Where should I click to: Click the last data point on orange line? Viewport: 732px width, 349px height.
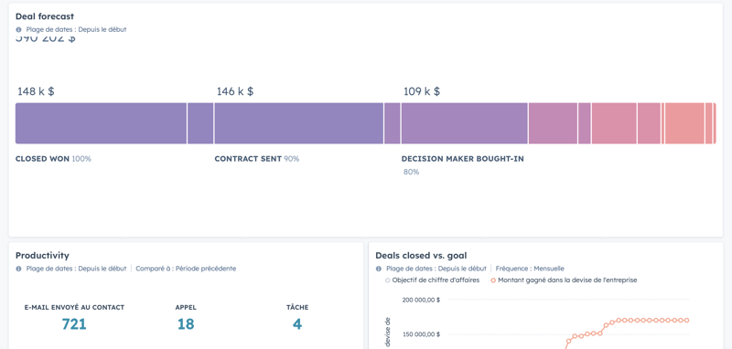click(687, 321)
